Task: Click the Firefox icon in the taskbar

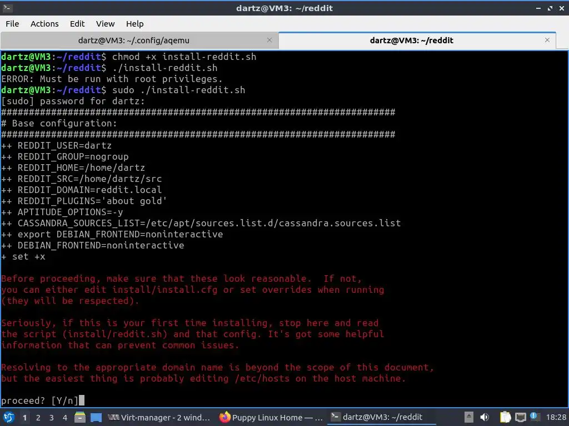Action: tap(225, 417)
